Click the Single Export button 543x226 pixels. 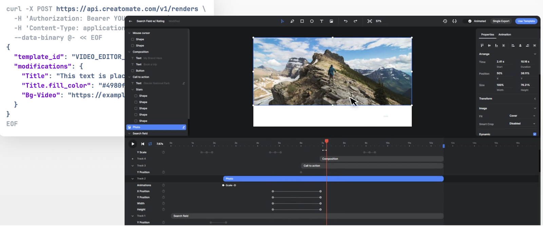tap(501, 21)
